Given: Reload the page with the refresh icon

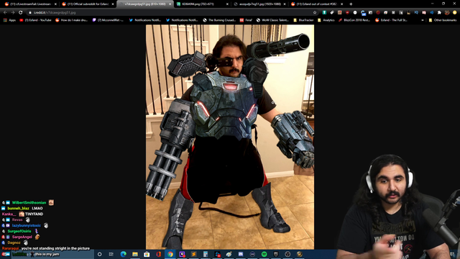Looking at the screenshot, I should (21, 13).
